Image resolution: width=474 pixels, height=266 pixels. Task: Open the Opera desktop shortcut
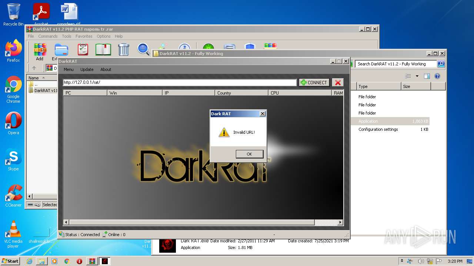(13, 123)
